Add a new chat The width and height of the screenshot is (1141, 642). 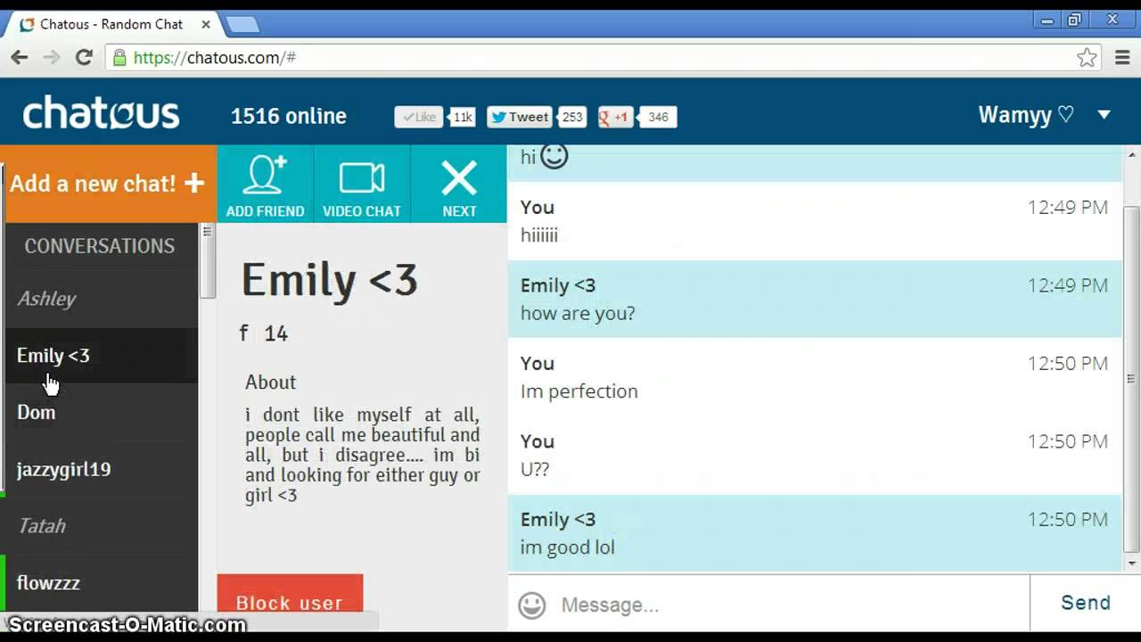pos(108,184)
